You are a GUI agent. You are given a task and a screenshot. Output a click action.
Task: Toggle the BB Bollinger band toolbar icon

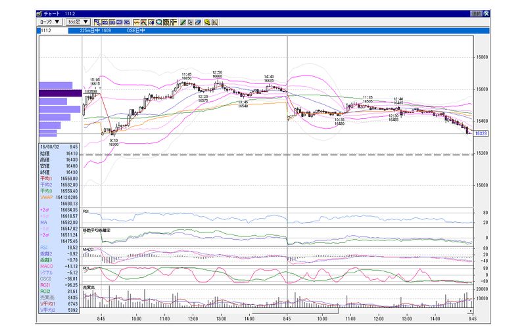click(x=112, y=22)
